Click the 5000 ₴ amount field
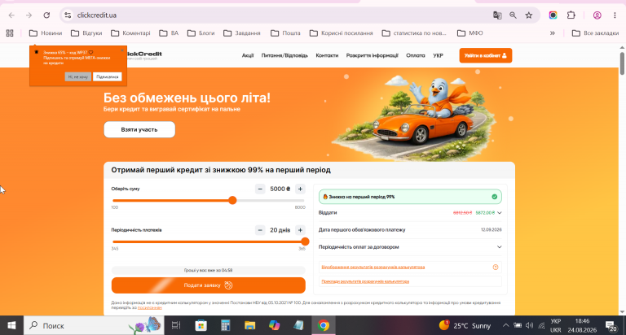This screenshot has height=335, width=626. (280, 189)
